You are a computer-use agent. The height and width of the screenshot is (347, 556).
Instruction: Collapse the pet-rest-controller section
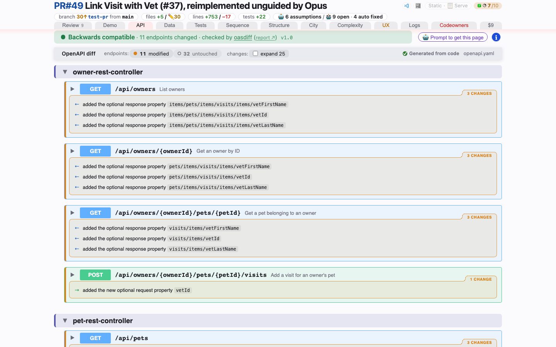pos(65,321)
